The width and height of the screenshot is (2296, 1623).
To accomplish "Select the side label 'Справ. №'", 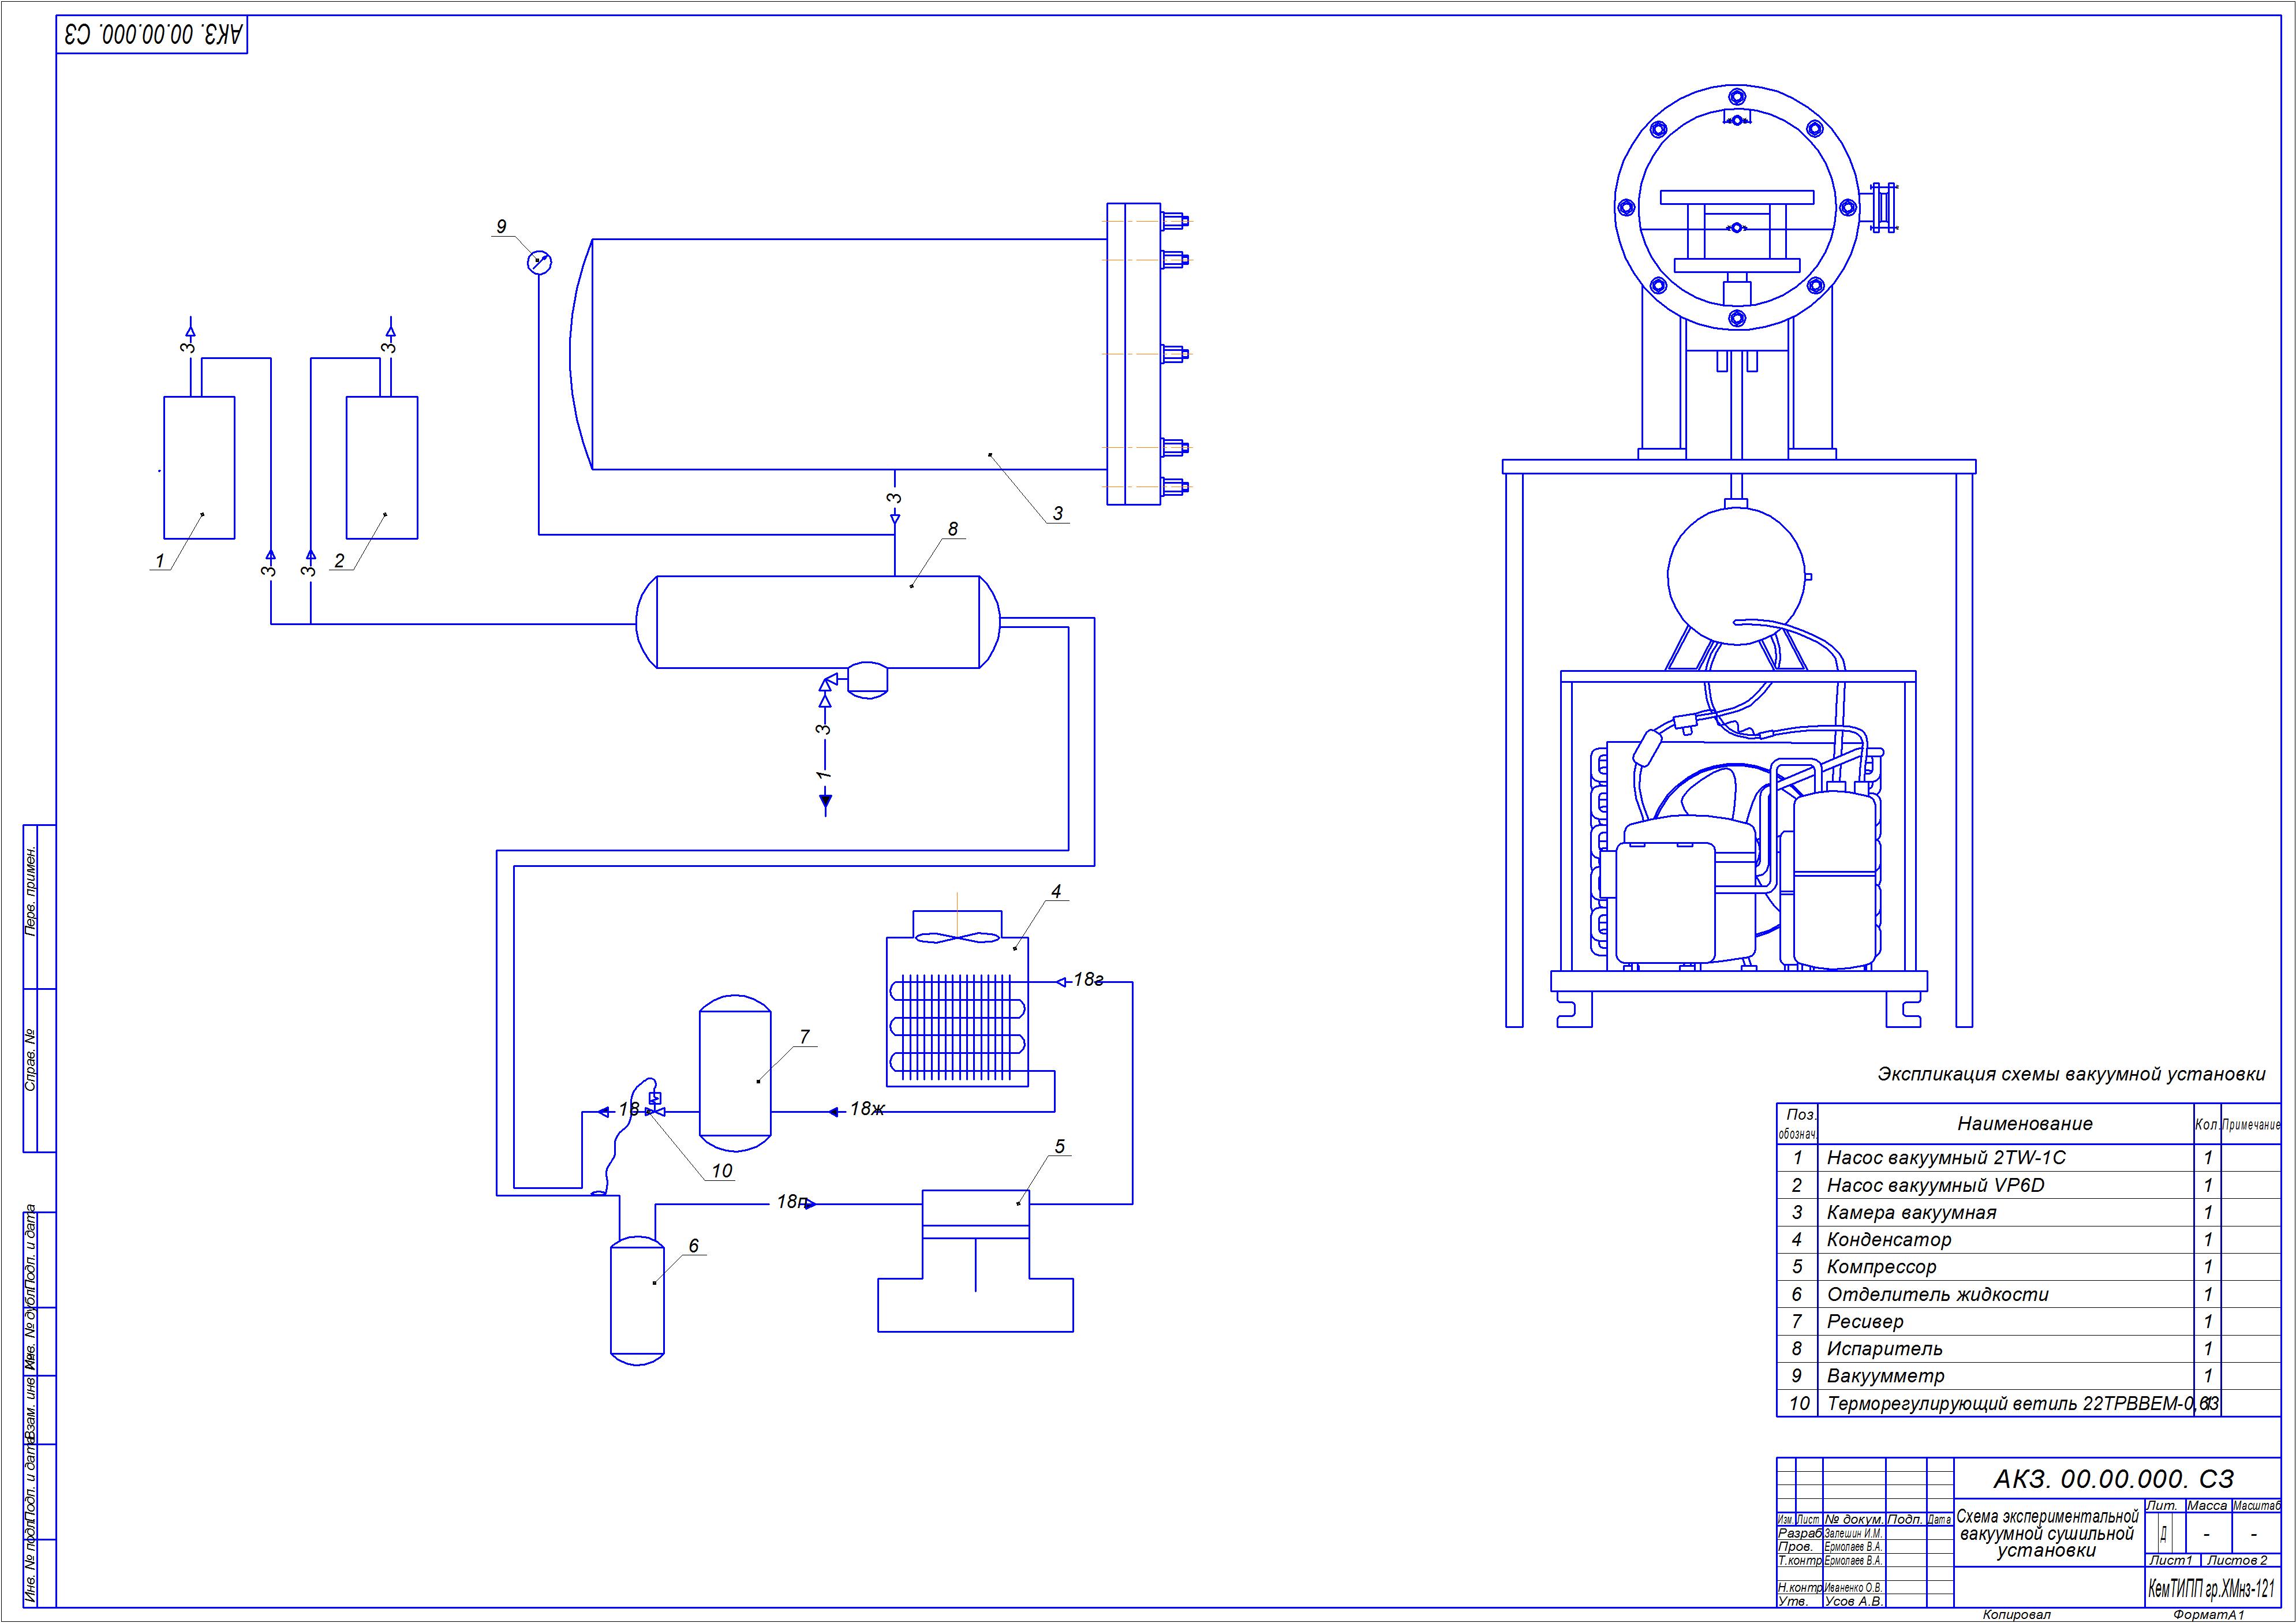I will click(x=30, y=1059).
